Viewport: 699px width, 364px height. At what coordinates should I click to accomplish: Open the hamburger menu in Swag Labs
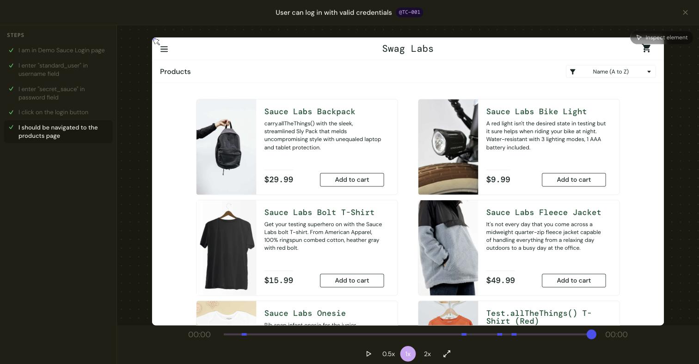(x=164, y=49)
